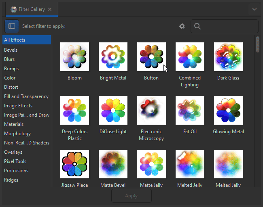Click the Apply button
Screen dimensions: 263x207
131,196
